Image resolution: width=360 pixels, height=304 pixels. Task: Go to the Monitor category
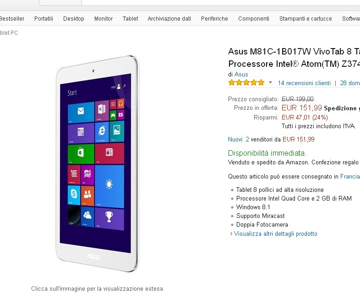[x=104, y=19]
